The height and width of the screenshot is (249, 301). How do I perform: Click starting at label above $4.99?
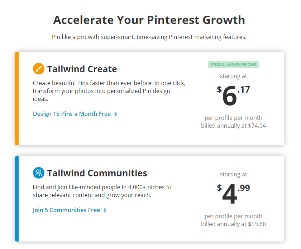tap(233, 175)
